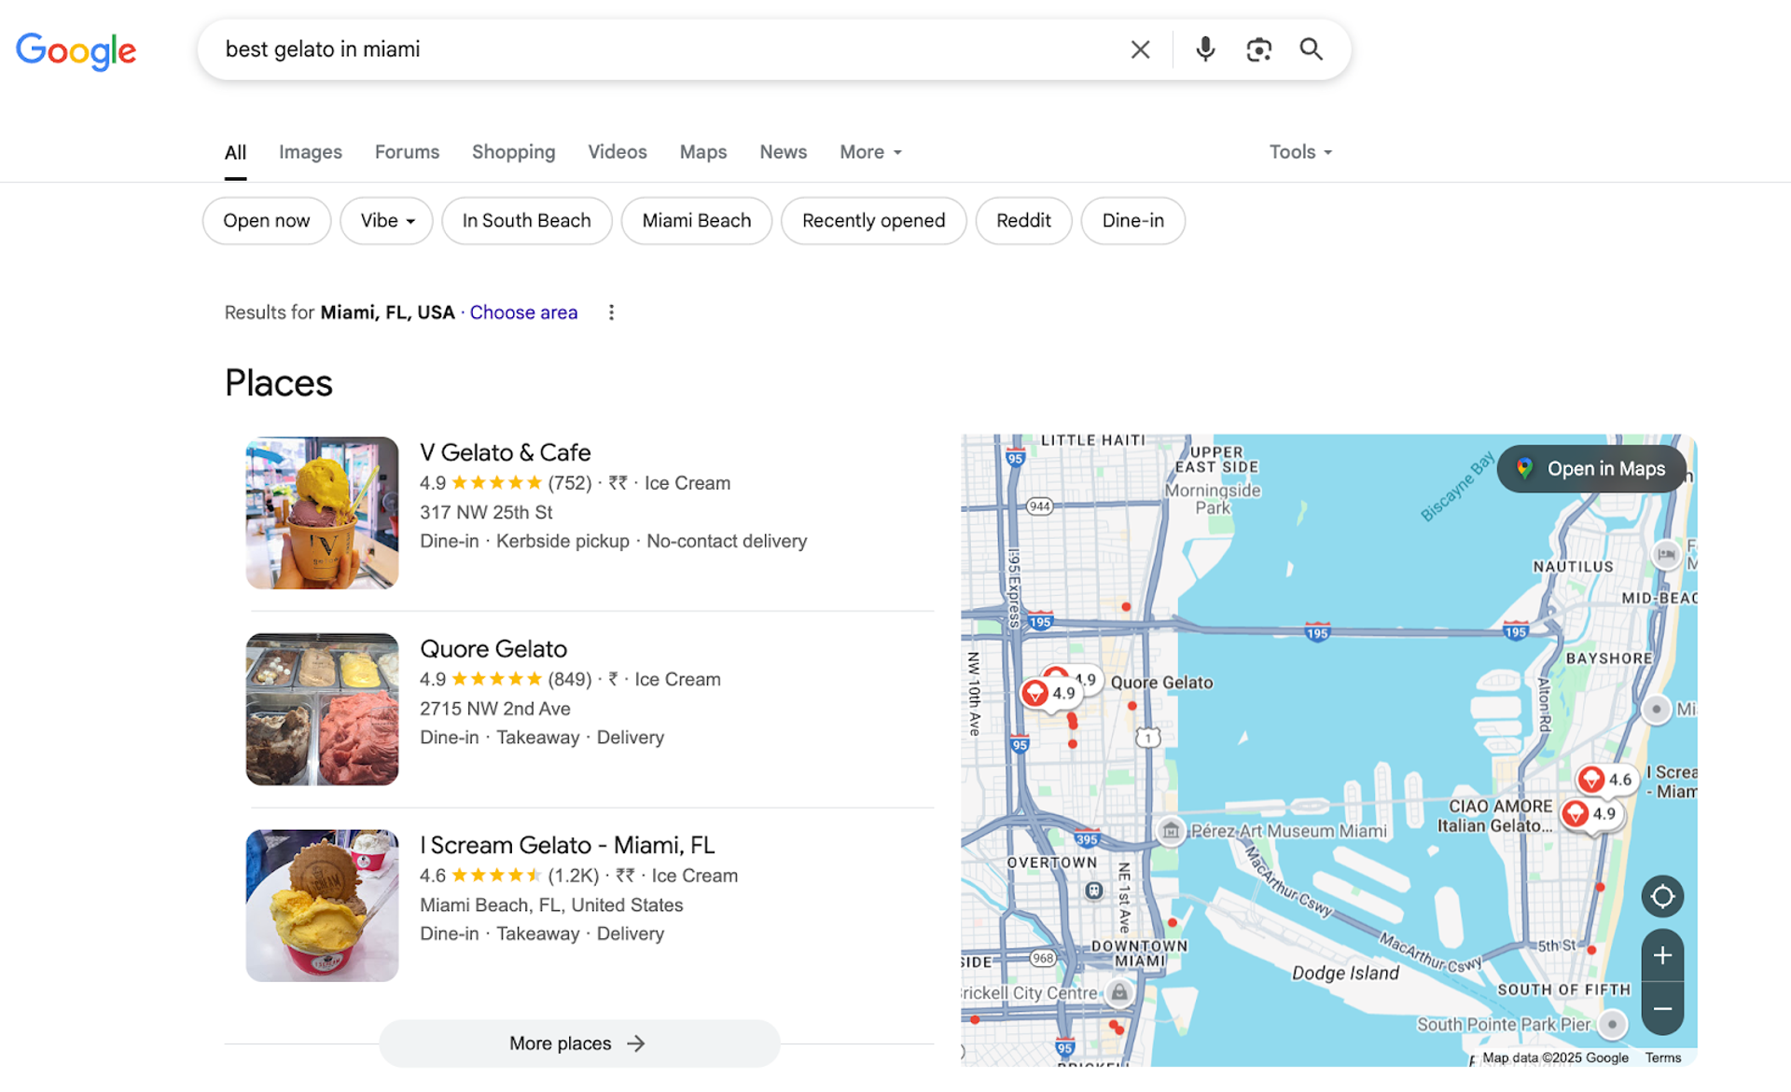Click the Quore Gelato map label
Image resolution: width=1791 pixels, height=1092 pixels.
coord(1161,683)
